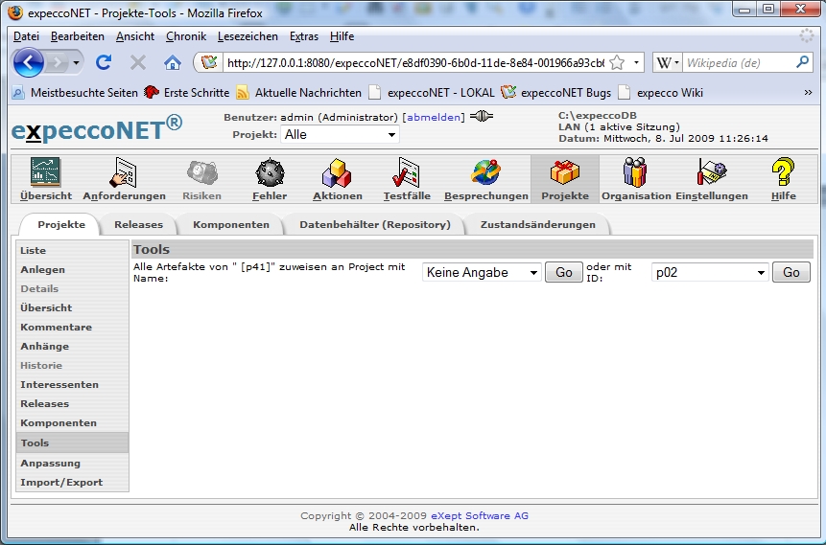Open the Lesezeichen menu
The height and width of the screenshot is (545, 826).
[248, 36]
